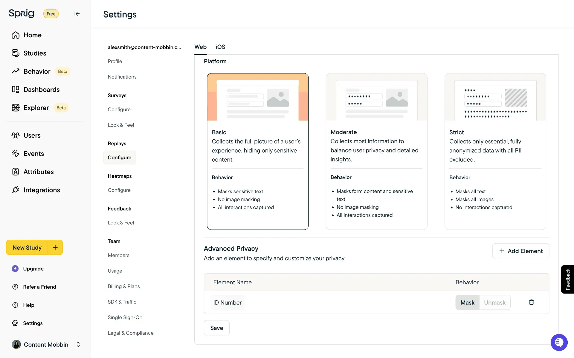Open the chat support bubble
This screenshot has height=358, width=574.
point(559,342)
